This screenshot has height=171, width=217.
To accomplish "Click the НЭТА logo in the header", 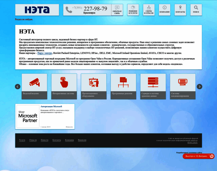I will click(37, 10).
